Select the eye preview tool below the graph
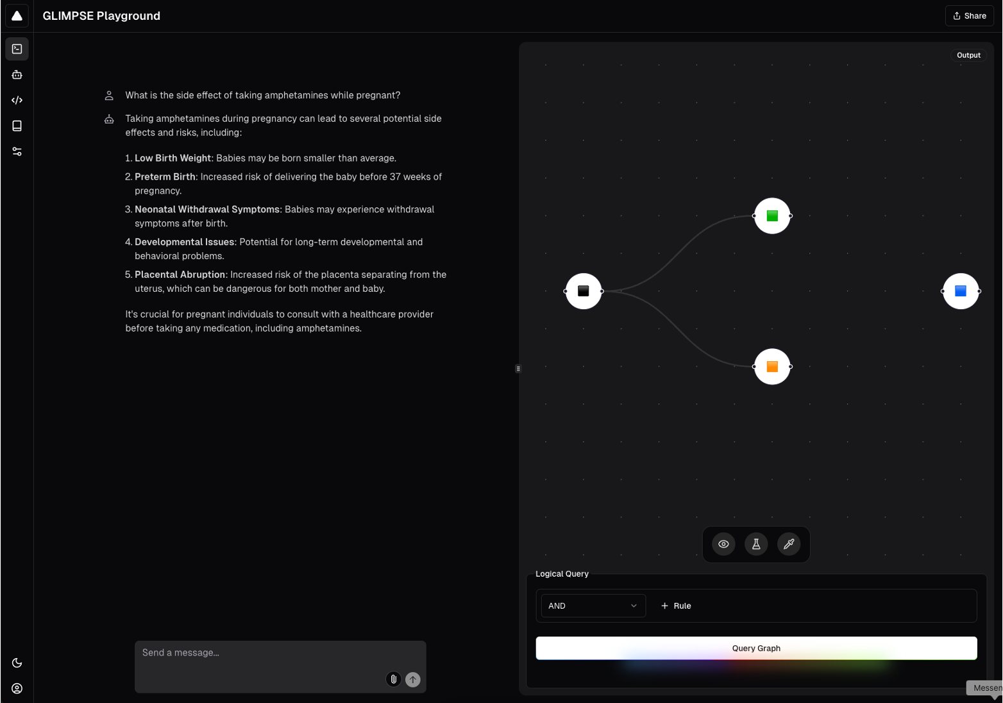 (x=723, y=544)
